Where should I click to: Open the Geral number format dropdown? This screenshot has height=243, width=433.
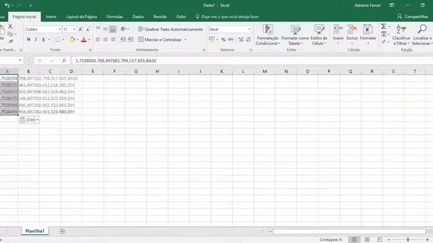[x=250, y=29]
